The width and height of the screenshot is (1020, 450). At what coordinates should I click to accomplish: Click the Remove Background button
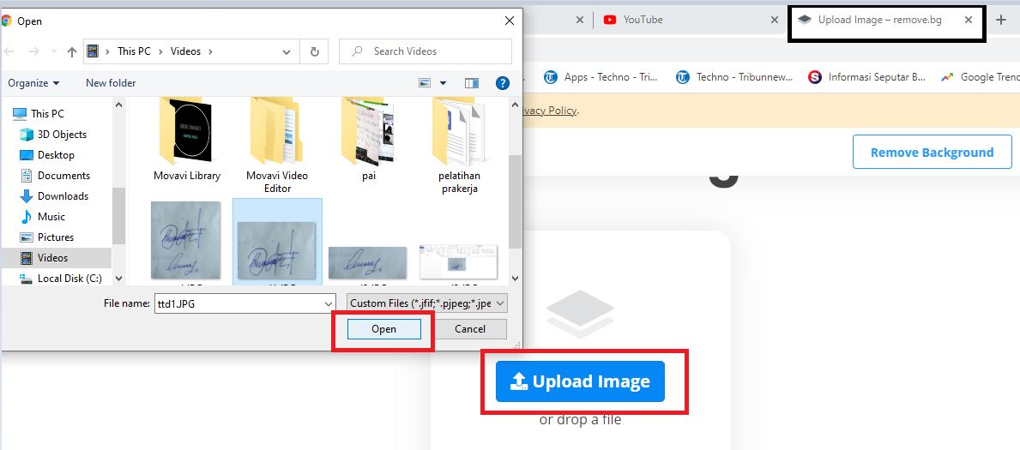pyautogui.click(x=932, y=153)
